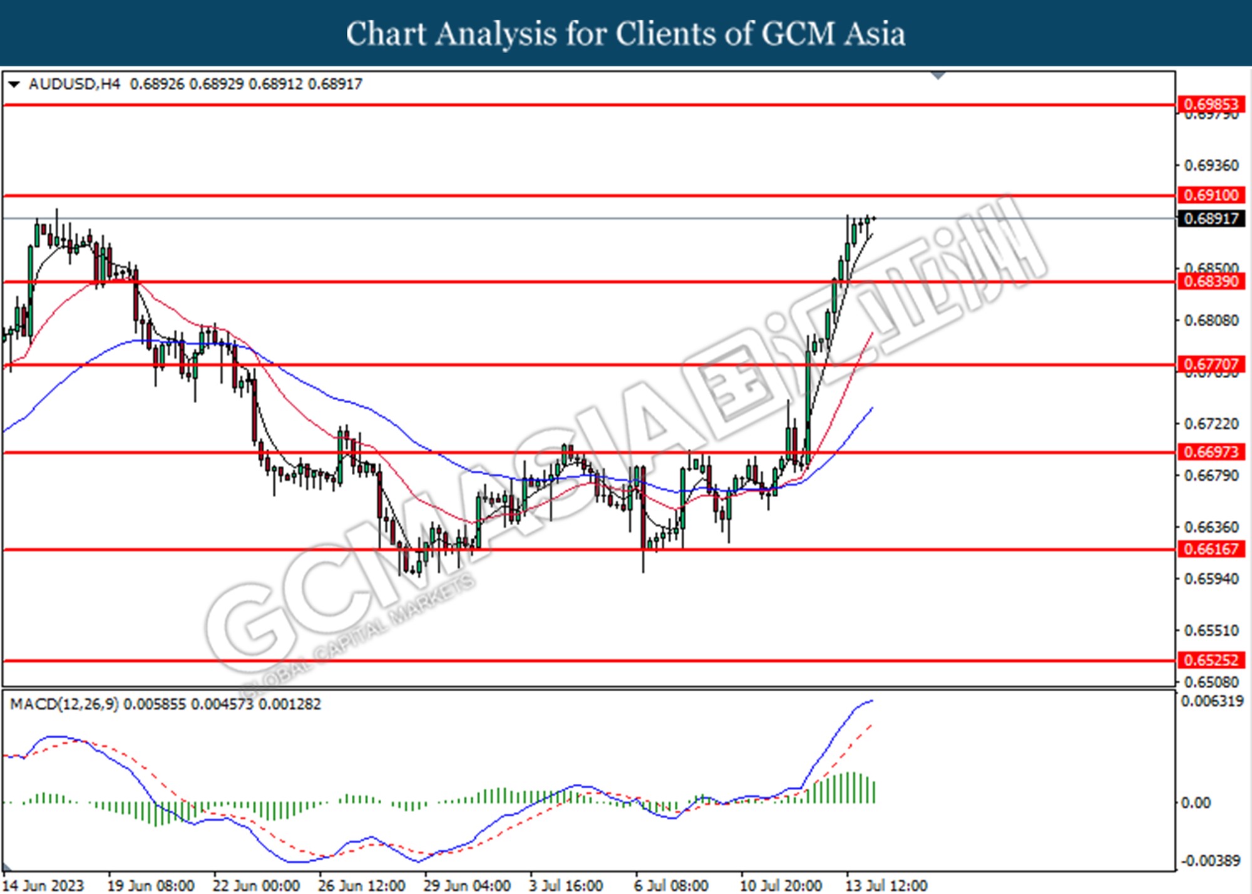The image size is (1252, 894).
Task: Click the 0.65940 price scale value
Action: [1211, 579]
